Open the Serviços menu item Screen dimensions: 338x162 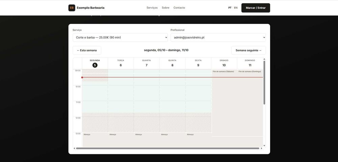coord(152,8)
